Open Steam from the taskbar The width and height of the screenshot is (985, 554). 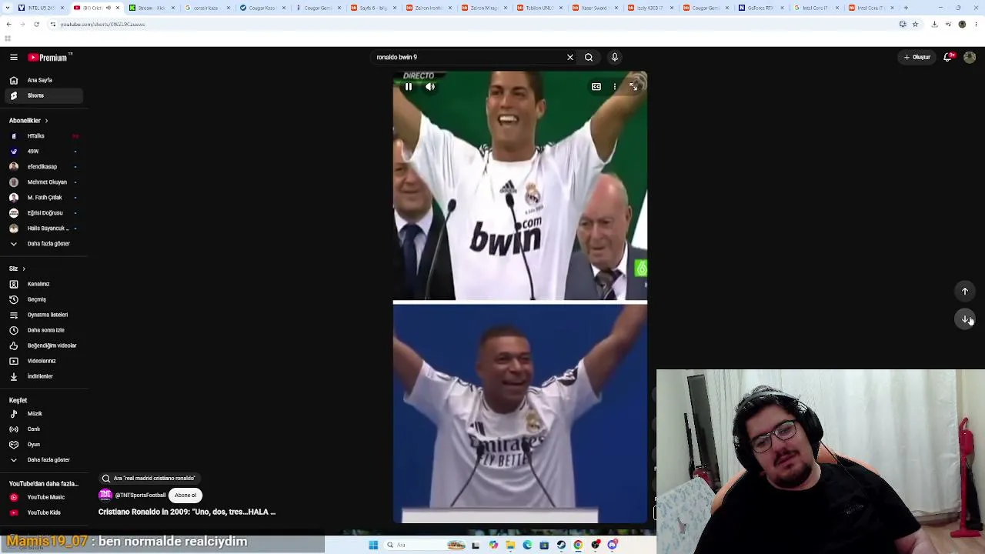tap(561, 545)
